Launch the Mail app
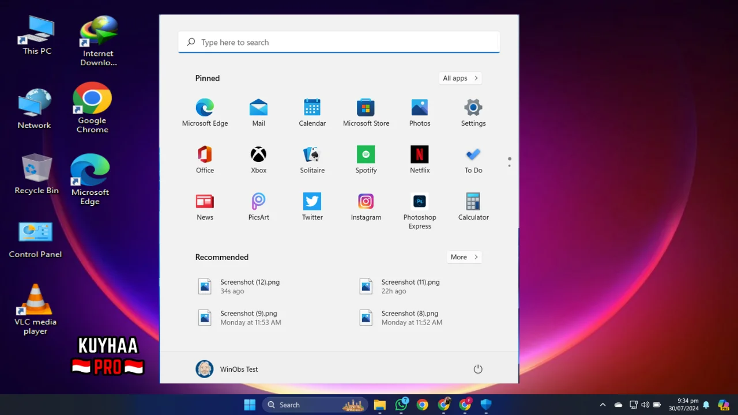The height and width of the screenshot is (415, 738). pos(258,112)
